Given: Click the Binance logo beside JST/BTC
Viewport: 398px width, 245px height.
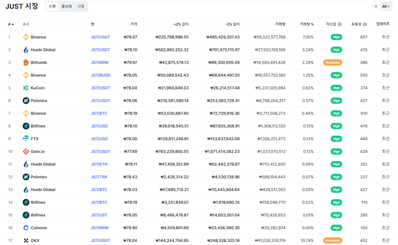Looking at the screenshot, I should (x=26, y=114).
